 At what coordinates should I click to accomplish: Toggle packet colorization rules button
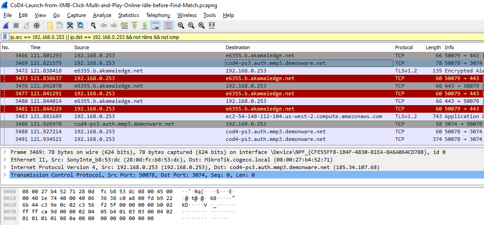[x=168, y=25]
